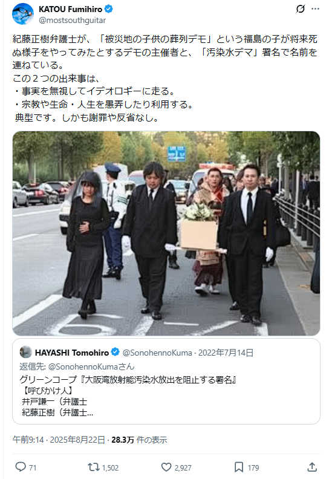The height and width of the screenshot is (479, 329).
Task: Enlarge the funeral procession photo
Action: (x=166, y=233)
